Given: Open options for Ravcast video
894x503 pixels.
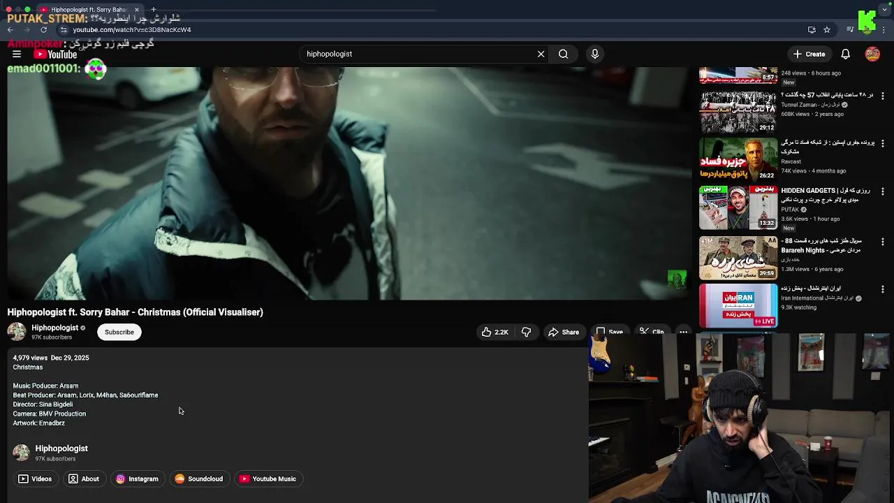Looking at the screenshot, I should [883, 143].
